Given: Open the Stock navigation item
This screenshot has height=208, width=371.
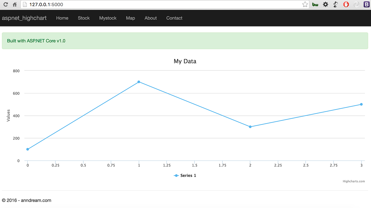Looking at the screenshot, I should [84, 18].
